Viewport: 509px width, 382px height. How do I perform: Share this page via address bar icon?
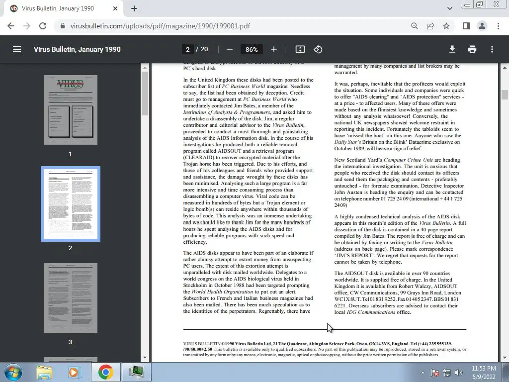click(430, 26)
